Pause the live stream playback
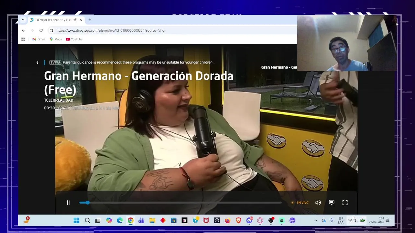This screenshot has height=233, width=415. 68,203
